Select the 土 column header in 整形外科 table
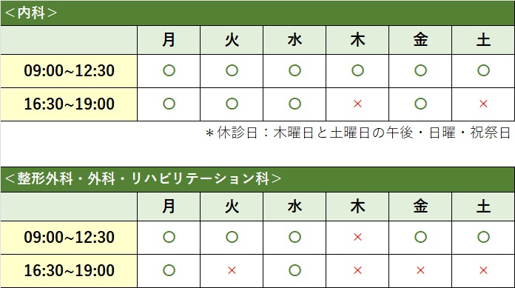This screenshot has height=288, width=515. pos(483,207)
